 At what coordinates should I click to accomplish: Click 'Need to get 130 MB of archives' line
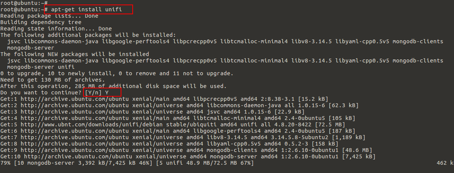[x=53, y=80]
